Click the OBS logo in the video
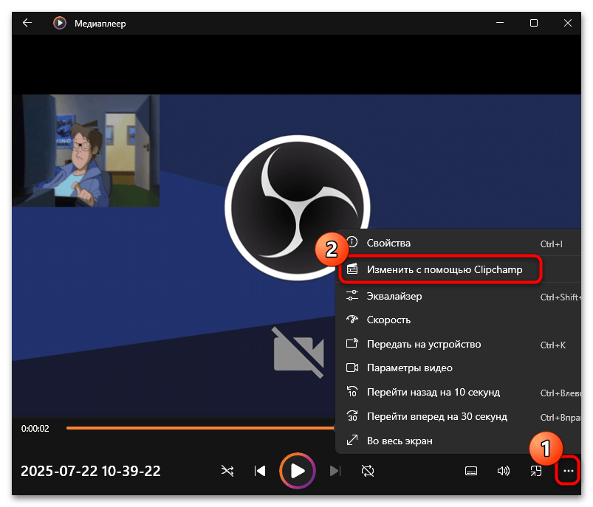 coord(298,207)
